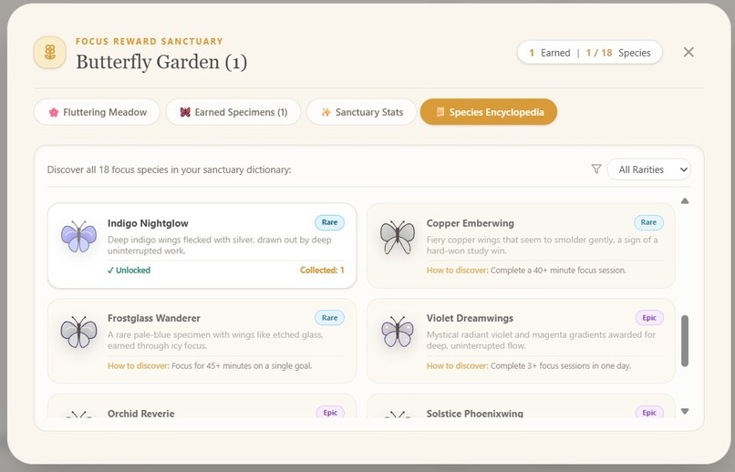Click the Butterfly Garden (1) heading
The width and height of the screenshot is (735, 472).
pyautogui.click(x=161, y=62)
